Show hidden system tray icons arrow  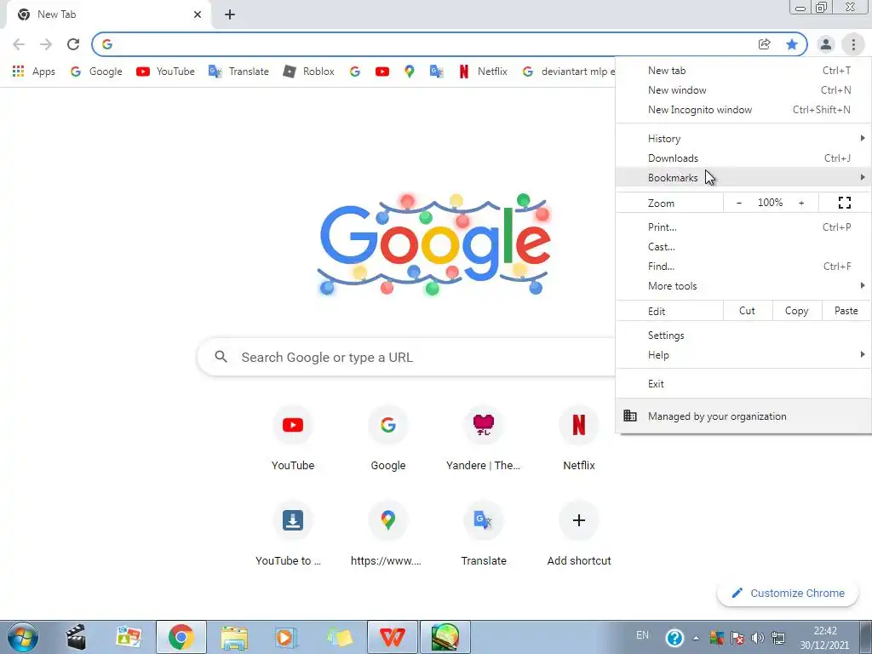click(x=696, y=637)
